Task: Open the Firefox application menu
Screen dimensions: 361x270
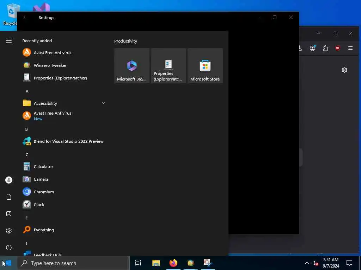Action: click(350, 48)
